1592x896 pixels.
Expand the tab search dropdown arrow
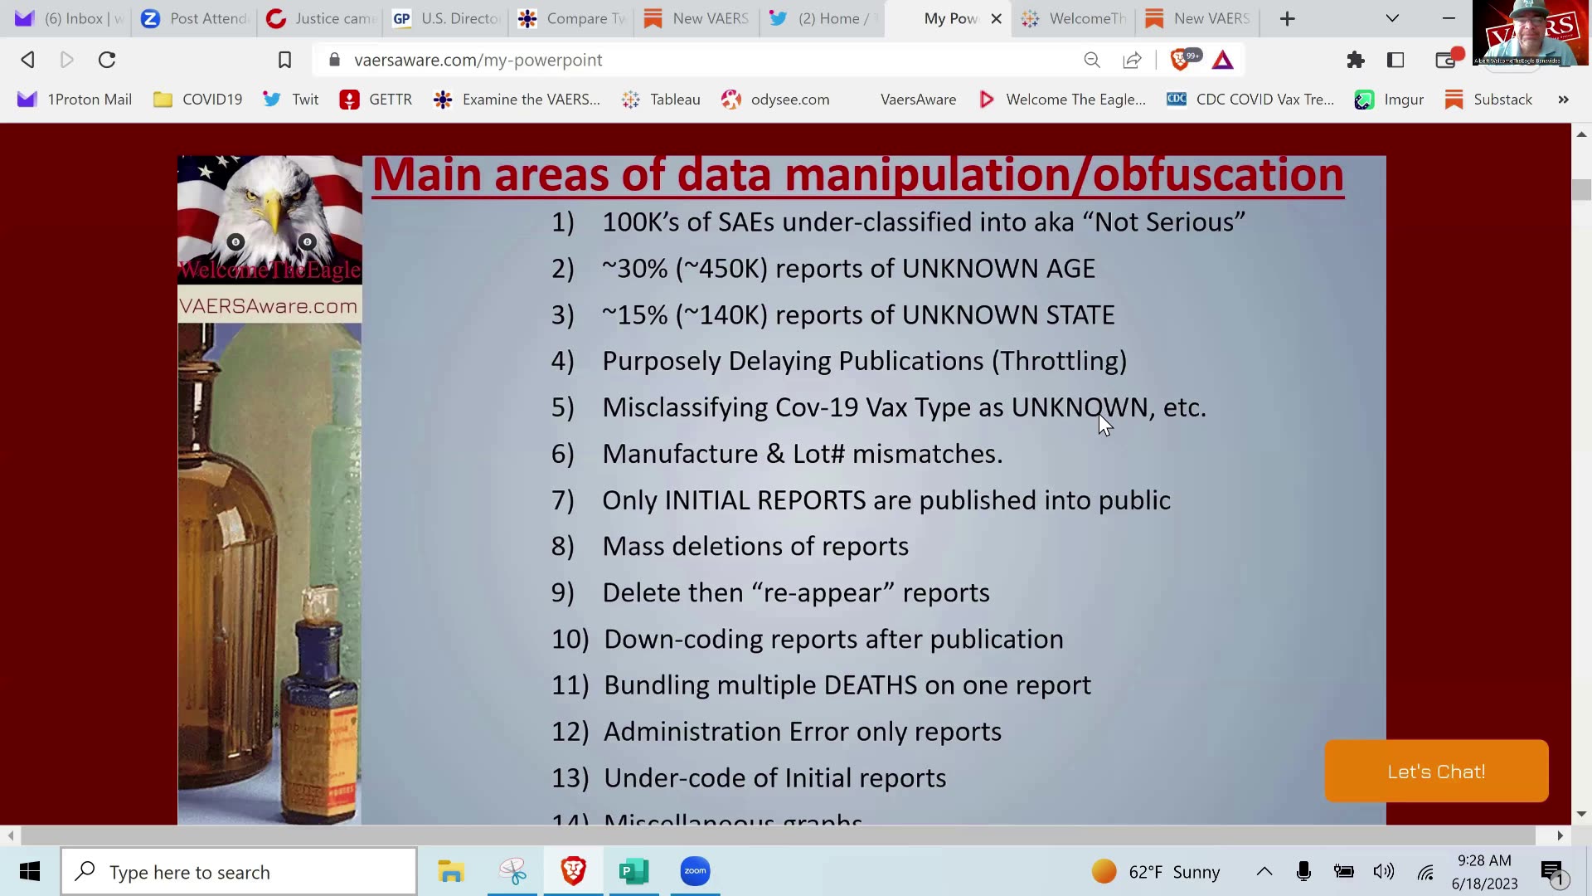click(1392, 18)
